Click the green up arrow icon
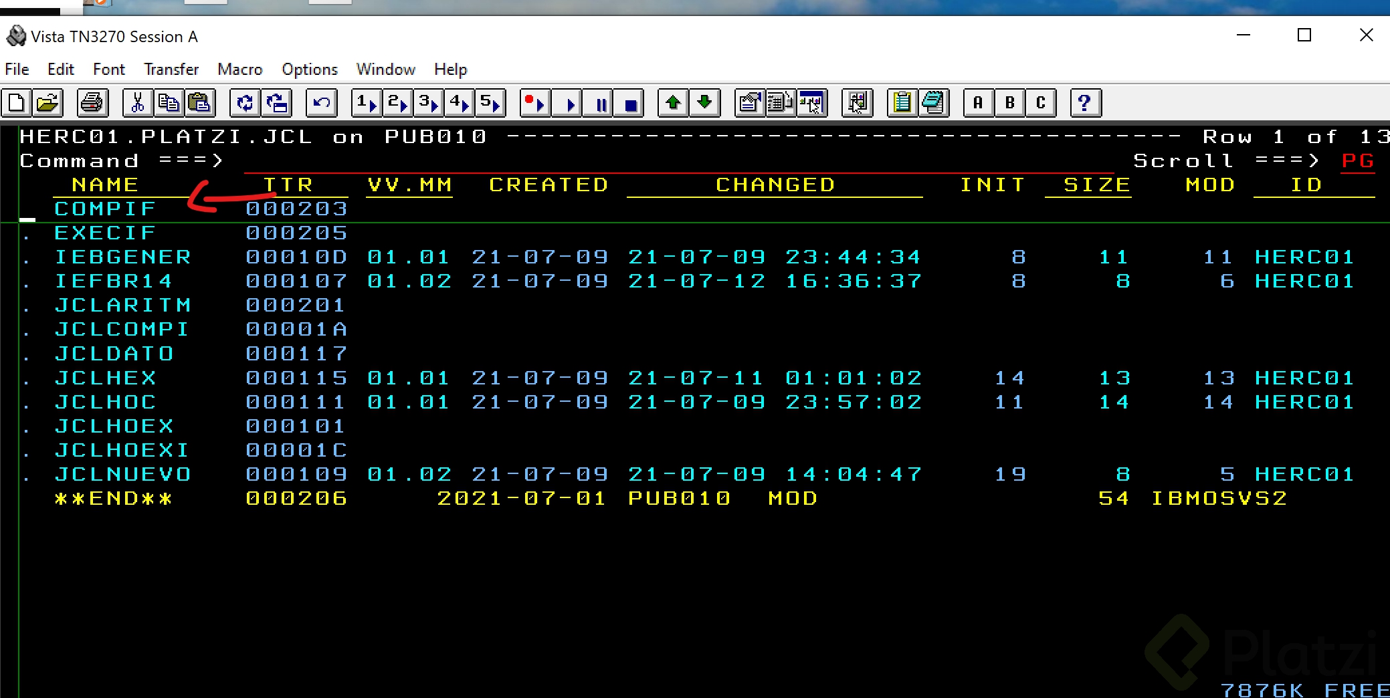This screenshot has width=1390, height=698. point(674,103)
